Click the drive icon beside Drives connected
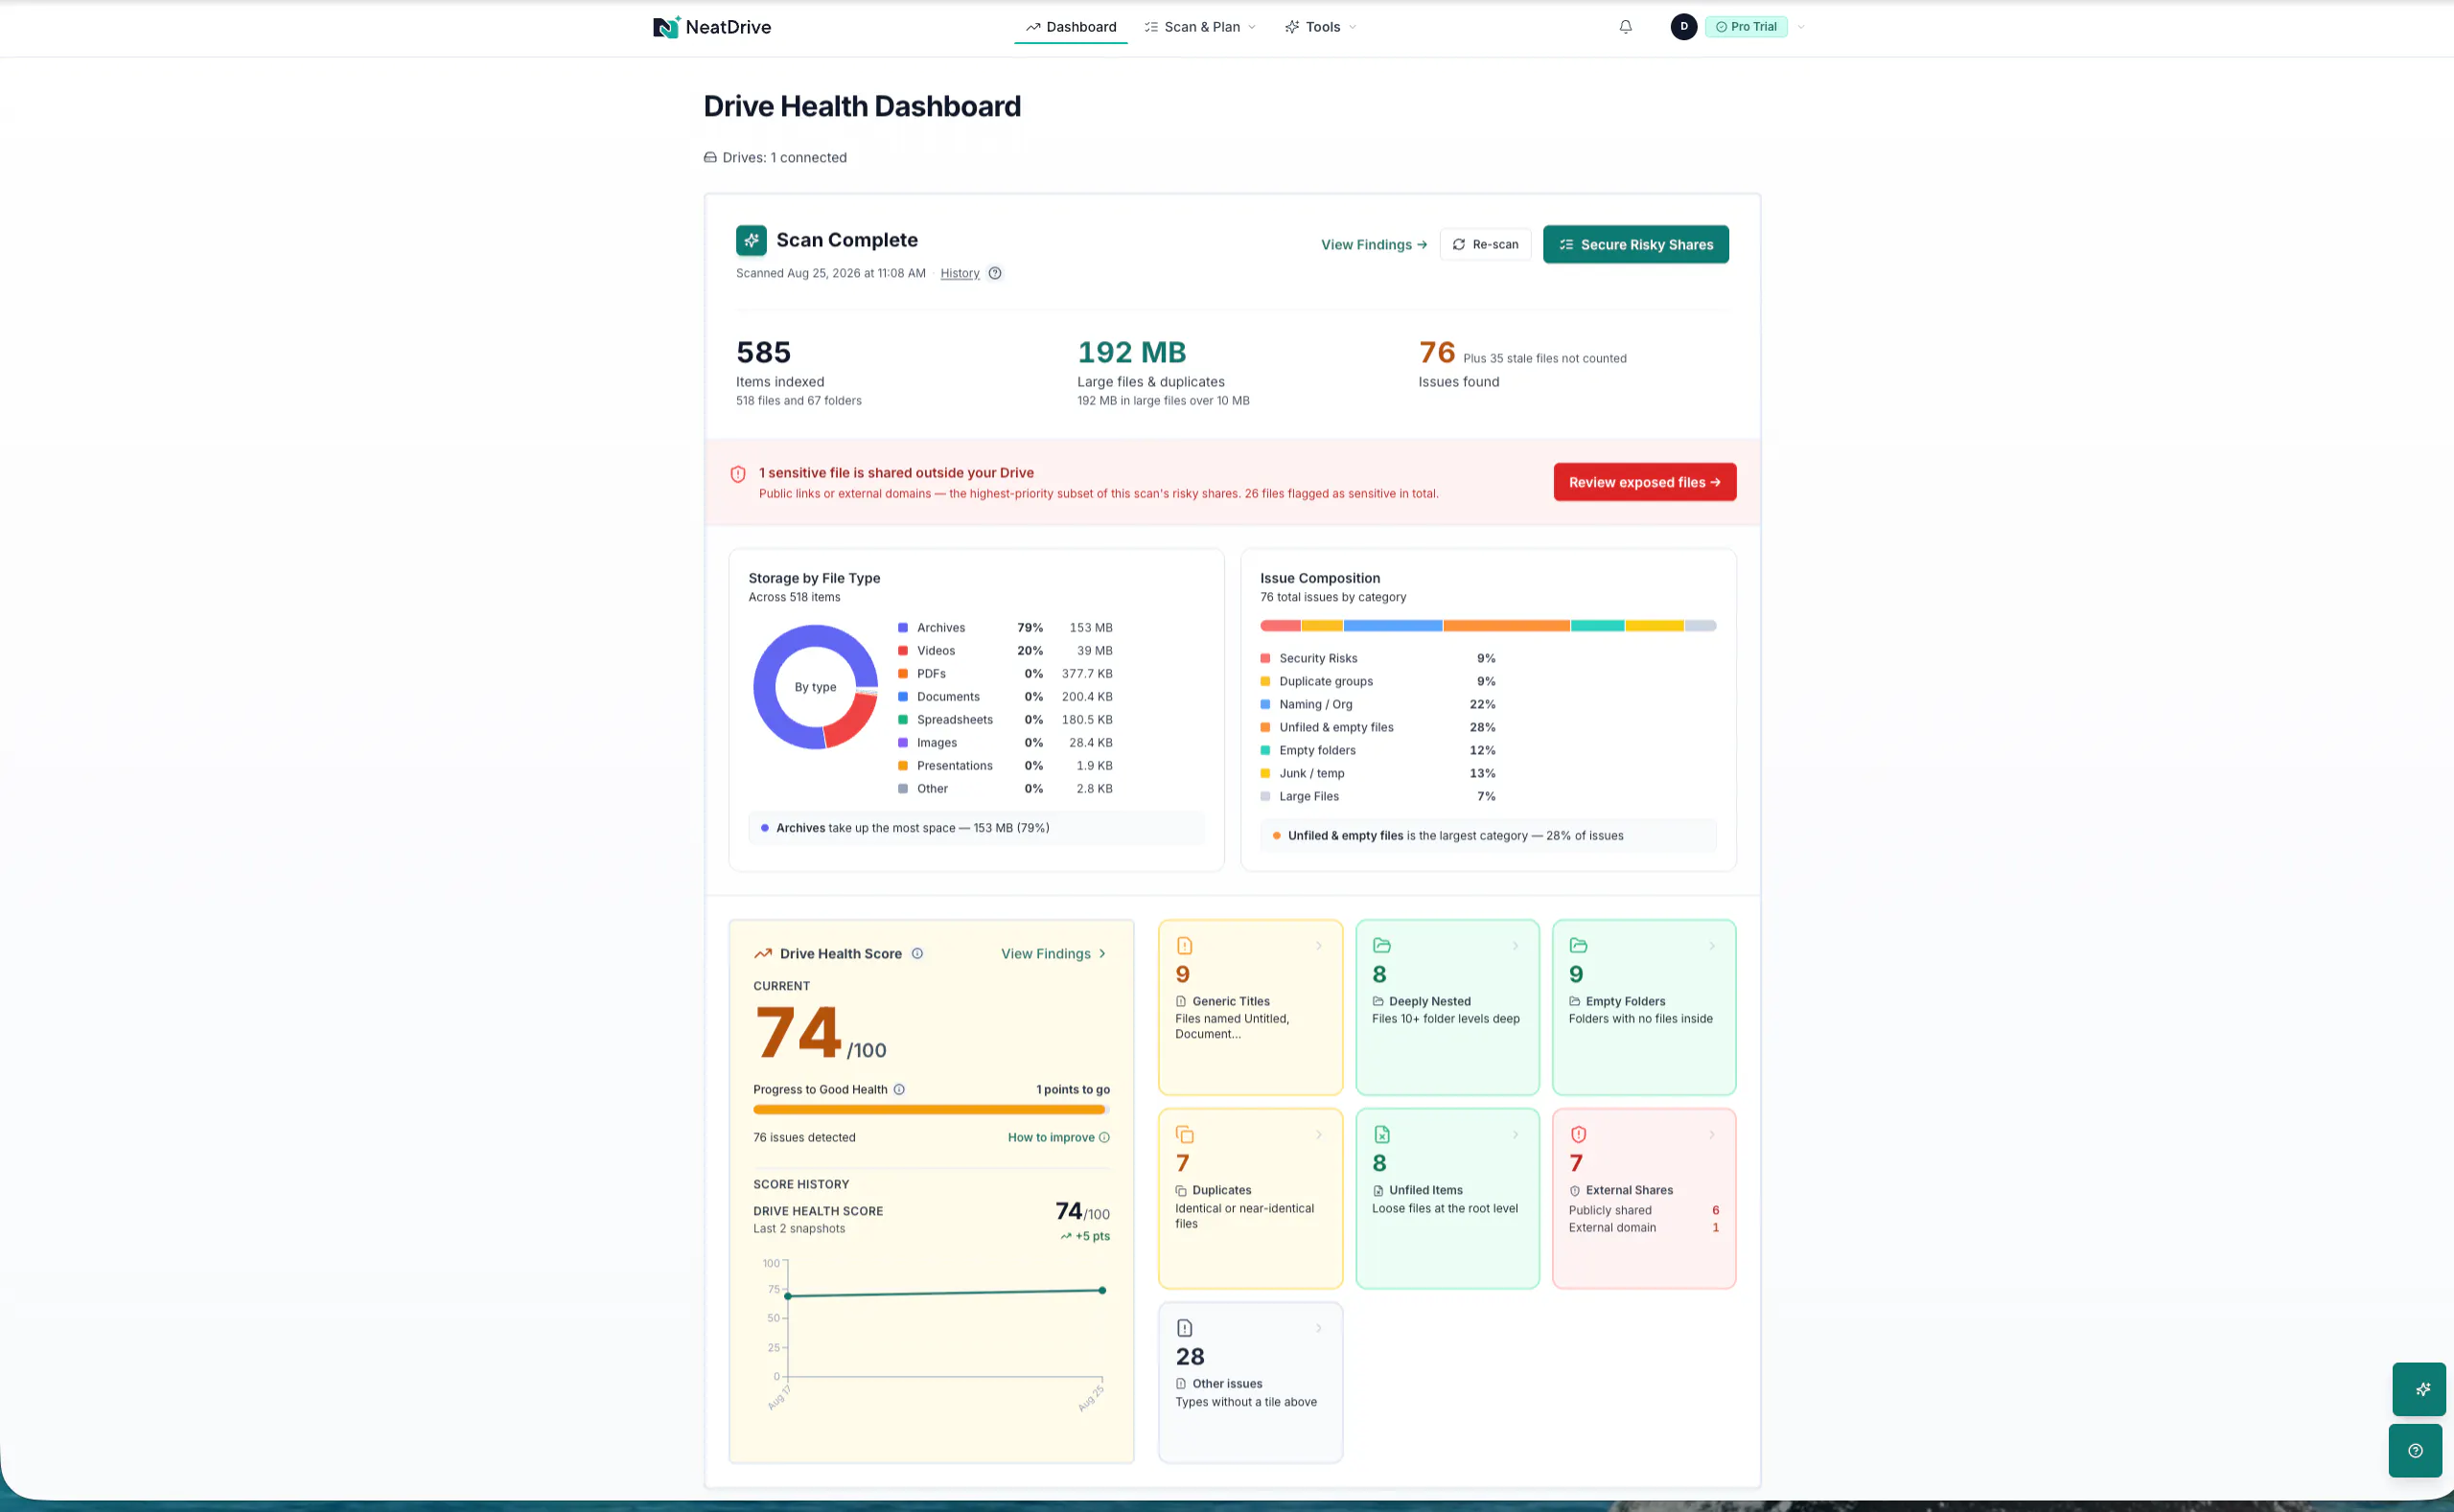The width and height of the screenshot is (2454, 1512). pos(710,158)
